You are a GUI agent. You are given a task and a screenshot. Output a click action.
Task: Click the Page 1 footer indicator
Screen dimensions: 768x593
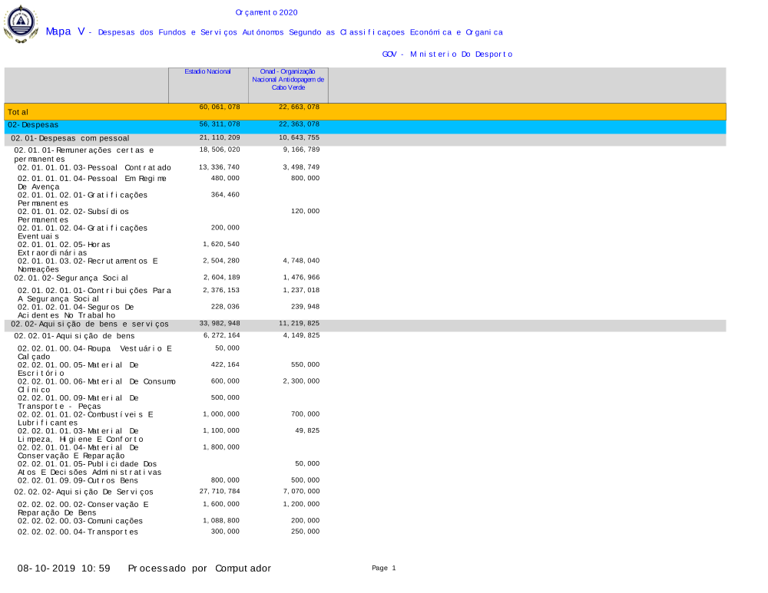tap(383, 568)
